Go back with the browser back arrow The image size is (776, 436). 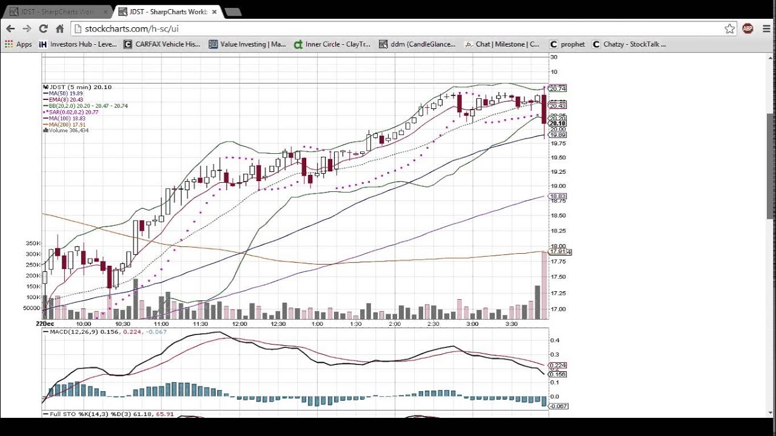[10, 28]
